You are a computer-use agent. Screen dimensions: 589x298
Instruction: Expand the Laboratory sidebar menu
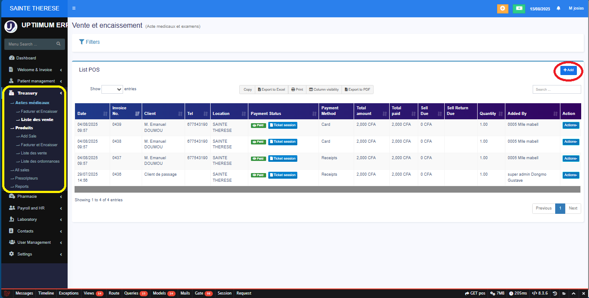pyautogui.click(x=35, y=219)
